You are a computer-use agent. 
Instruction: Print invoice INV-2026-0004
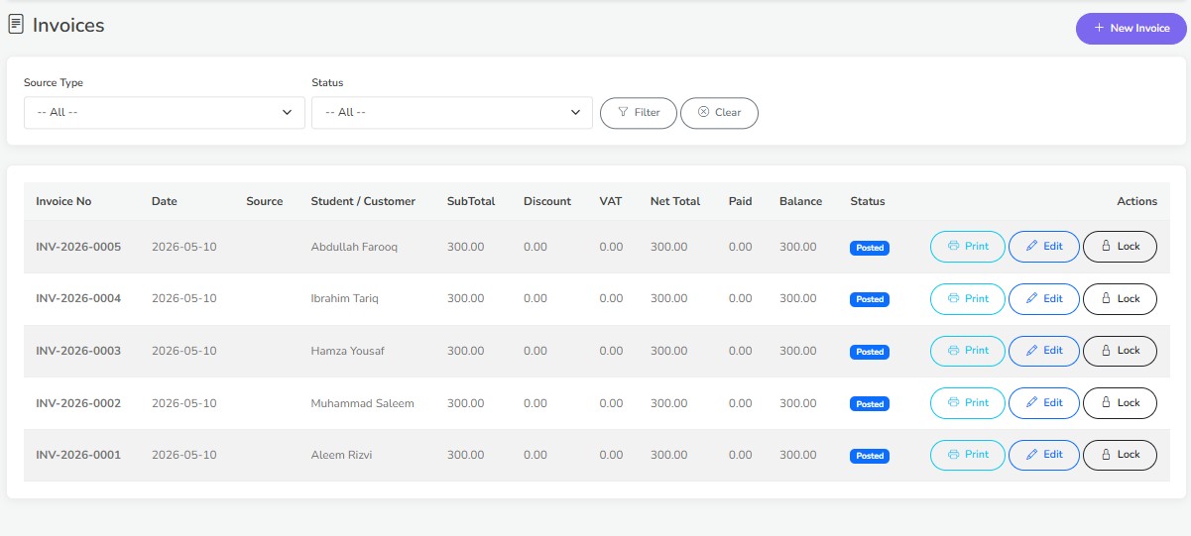968,298
